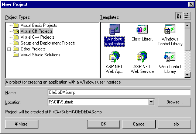Select the ASP.NET Web Application template icon

[114, 56]
